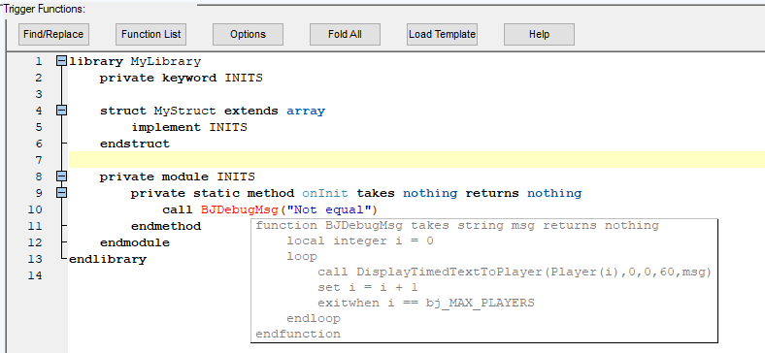Open the Function List
The width and height of the screenshot is (765, 353).
(x=150, y=34)
